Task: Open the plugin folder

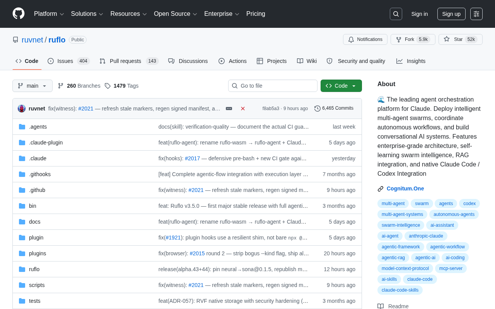Action: [x=36, y=238]
